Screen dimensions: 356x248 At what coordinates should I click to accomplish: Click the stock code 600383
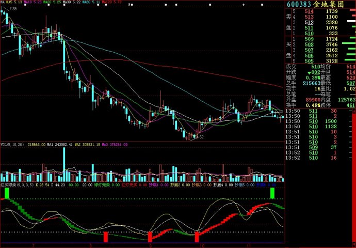pyautogui.click(x=299, y=4)
